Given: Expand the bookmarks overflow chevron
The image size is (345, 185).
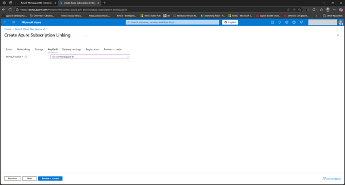Looking at the screenshot, I should 316,16.
